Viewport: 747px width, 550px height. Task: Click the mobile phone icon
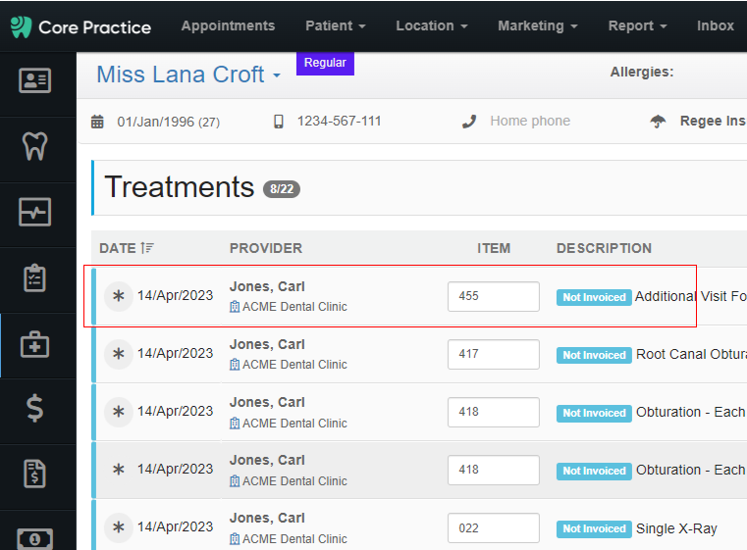tap(279, 122)
